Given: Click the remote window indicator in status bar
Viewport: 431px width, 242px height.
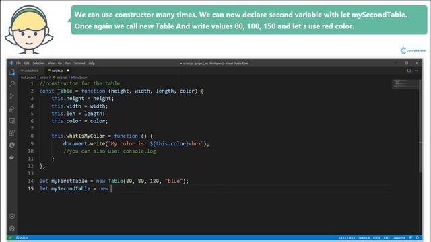Looking at the screenshot, I should (x=11, y=237).
